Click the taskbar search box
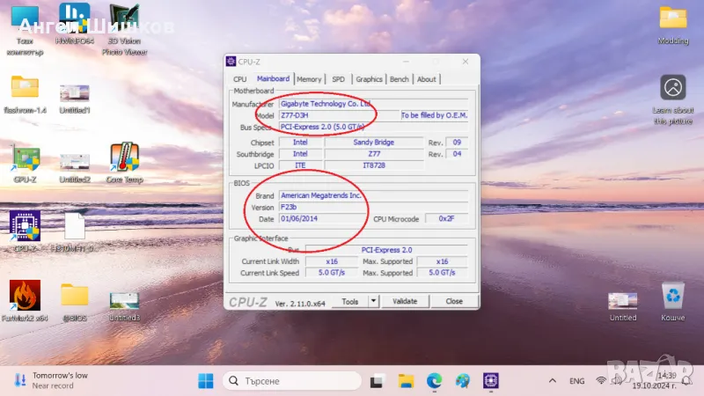This screenshot has width=704, height=396. (290, 380)
